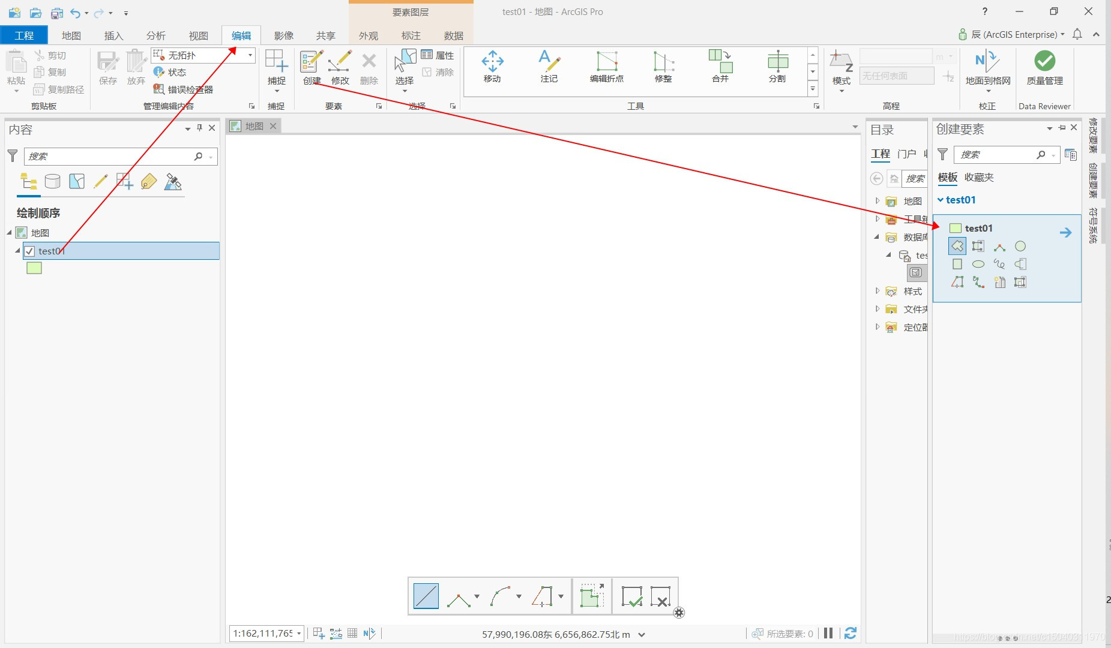
Task: Choose the 注记 (Annotation) edit tool
Action: coord(549,67)
